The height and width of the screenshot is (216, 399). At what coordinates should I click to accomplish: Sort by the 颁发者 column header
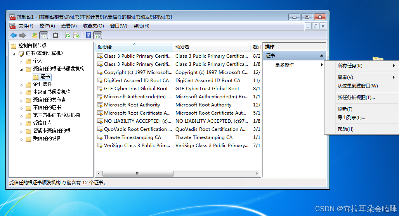click(x=212, y=47)
